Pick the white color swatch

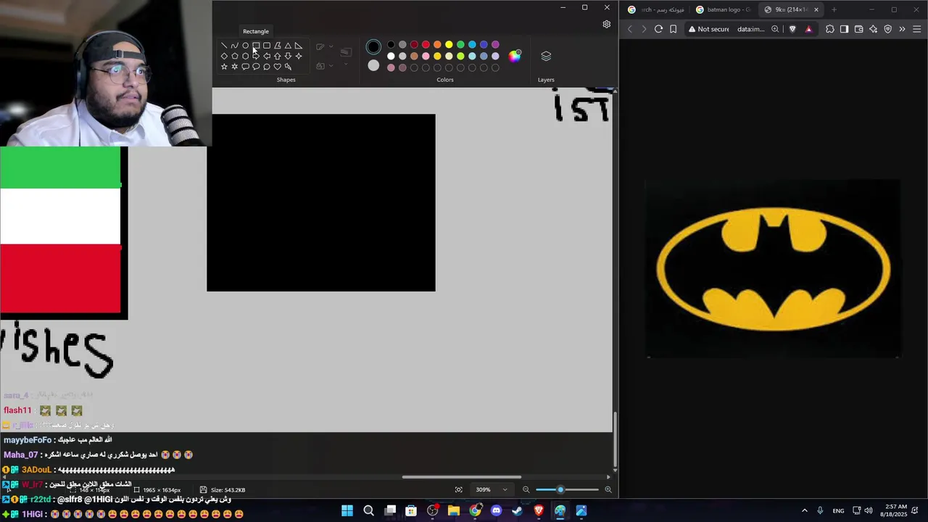pyautogui.click(x=391, y=56)
